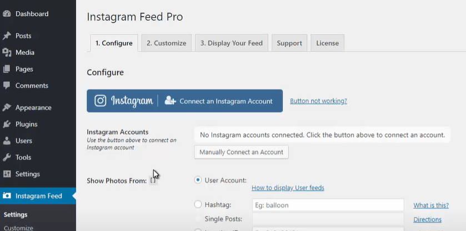
Task: Click the Button not working? link
Action: tap(319, 101)
